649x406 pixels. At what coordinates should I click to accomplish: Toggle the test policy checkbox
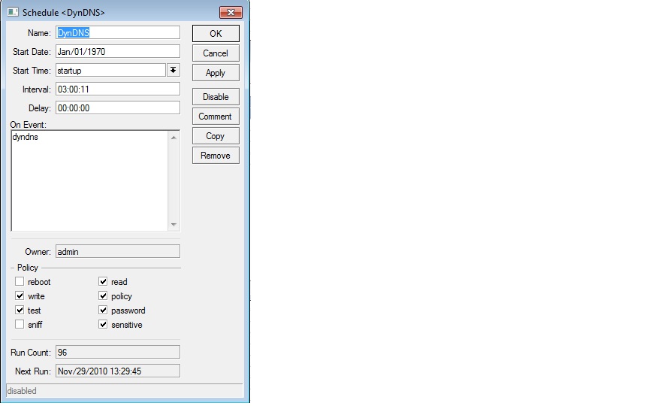(20, 310)
